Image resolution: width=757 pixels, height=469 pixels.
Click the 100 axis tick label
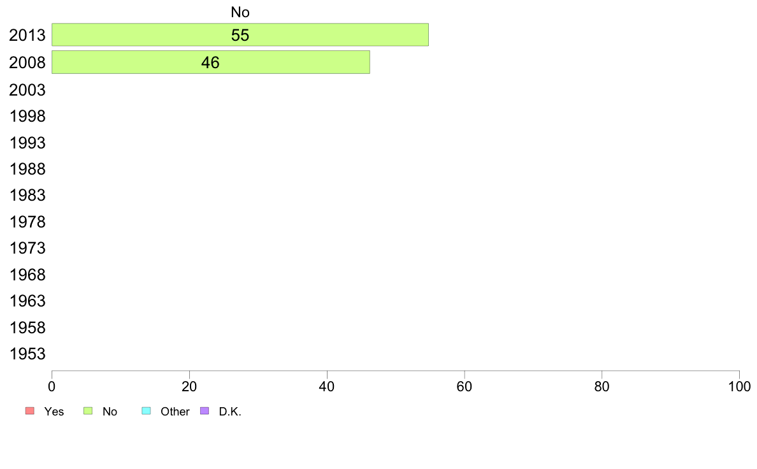[739, 386]
